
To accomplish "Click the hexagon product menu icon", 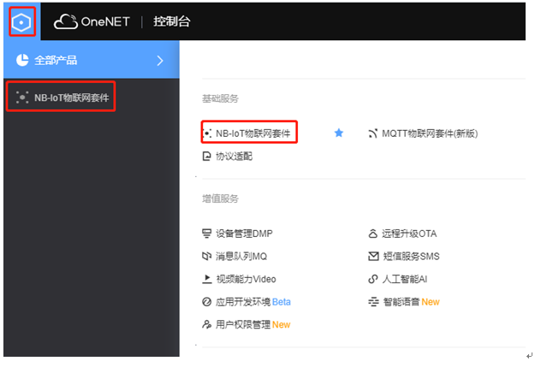I will 21,22.
